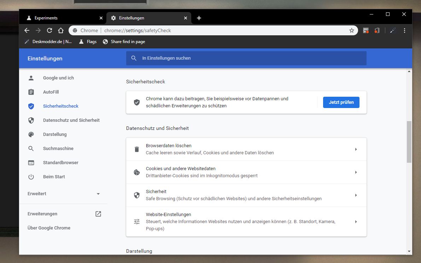Click the trash icon for Browserdaten löschen
The height and width of the screenshot is (263, 421).
pos(137,149)
